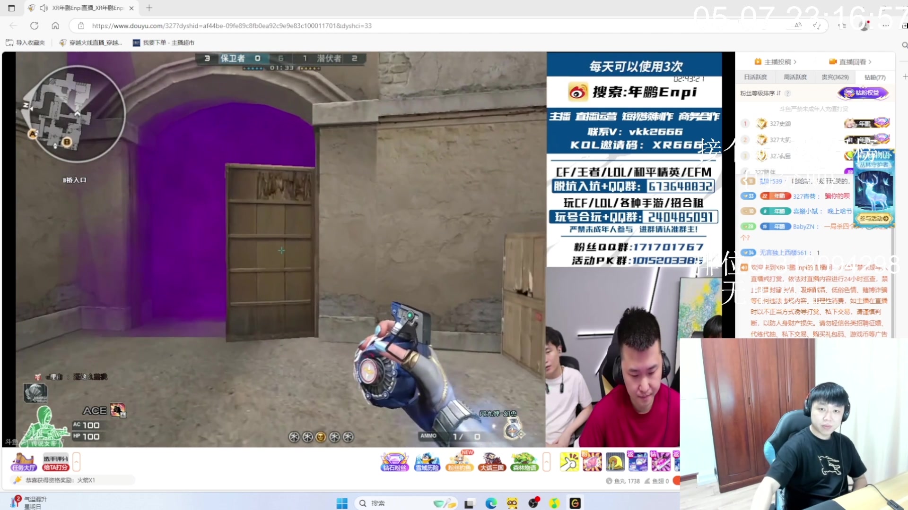Viewport: 908px width, 510px height.
Task: Switch to 日活跃度 tab
Action: point(755,77)
